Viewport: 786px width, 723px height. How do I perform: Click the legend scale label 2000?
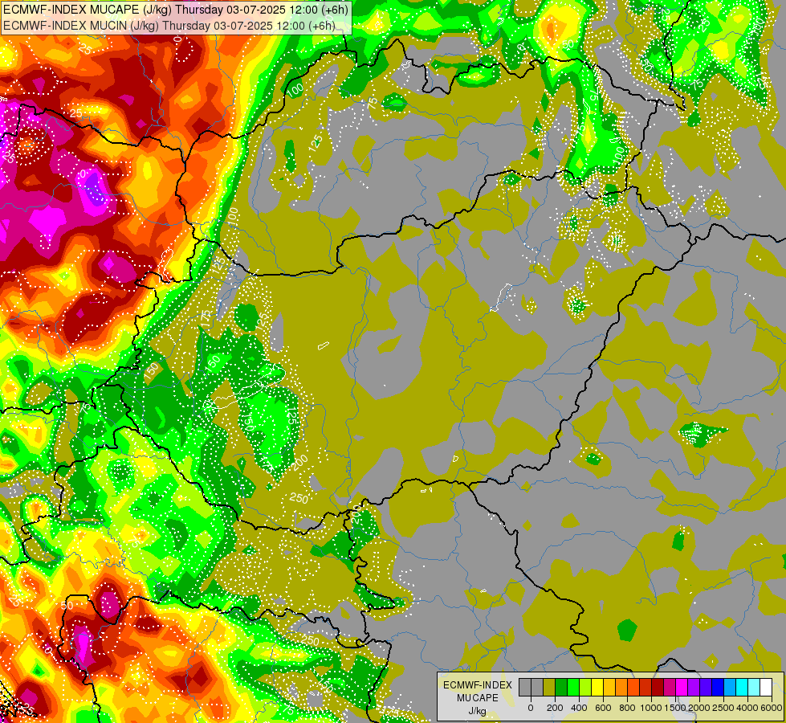coord(699,708)
